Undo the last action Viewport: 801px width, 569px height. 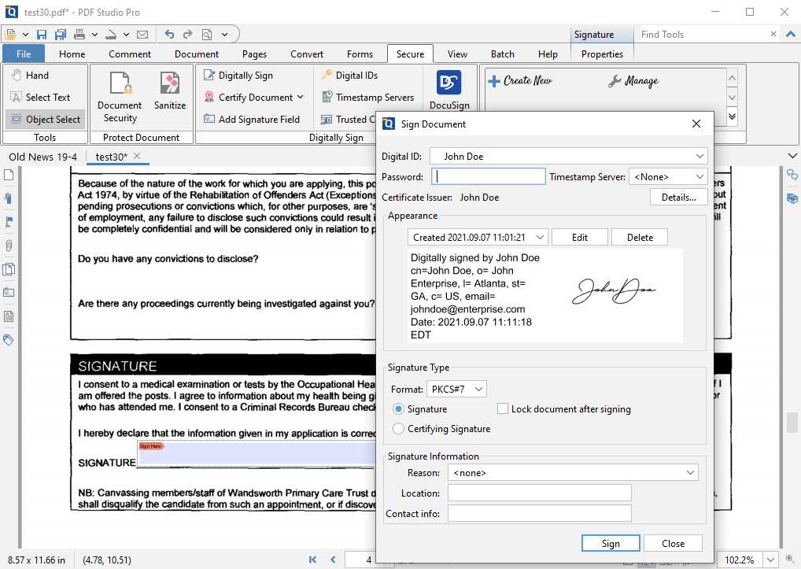pos(168,34)
